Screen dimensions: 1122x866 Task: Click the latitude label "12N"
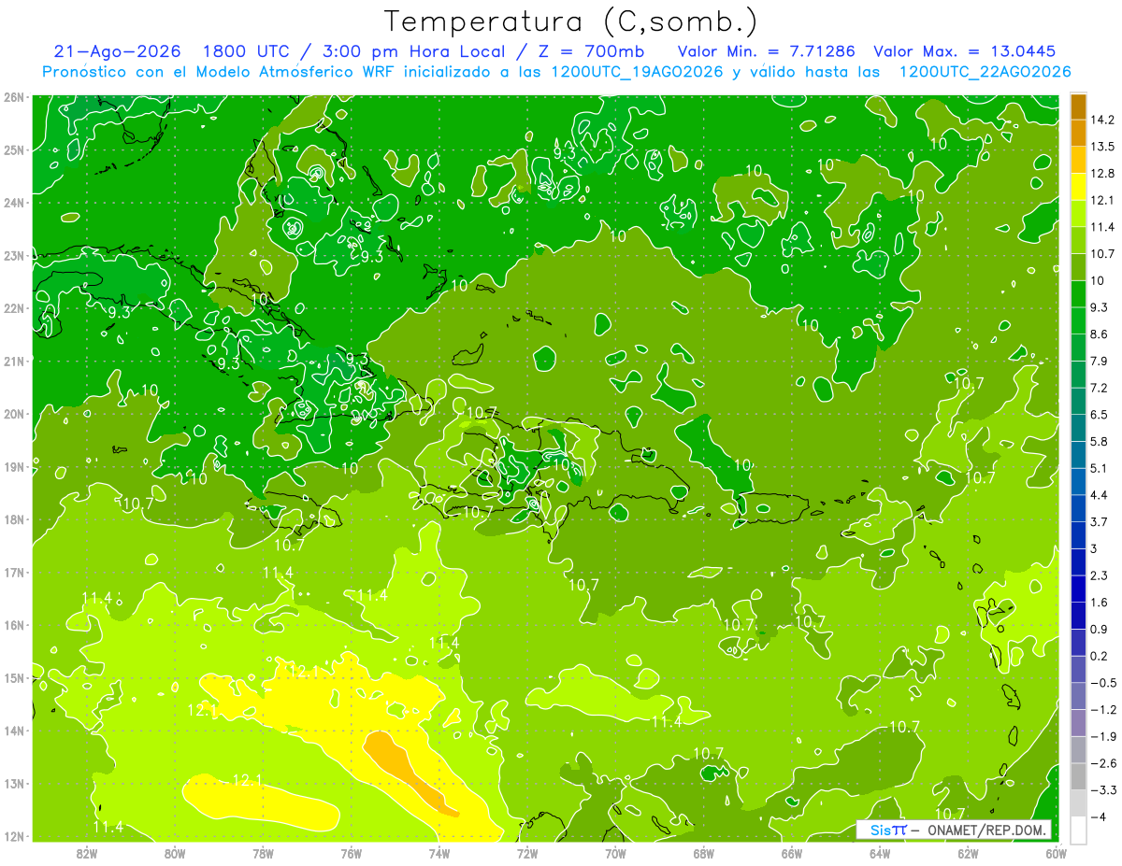pos(14,836)
